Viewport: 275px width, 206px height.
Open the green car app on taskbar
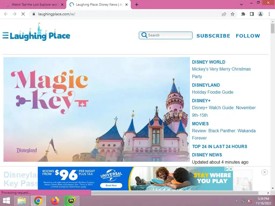pyautogui.click(x=71, y=201)
